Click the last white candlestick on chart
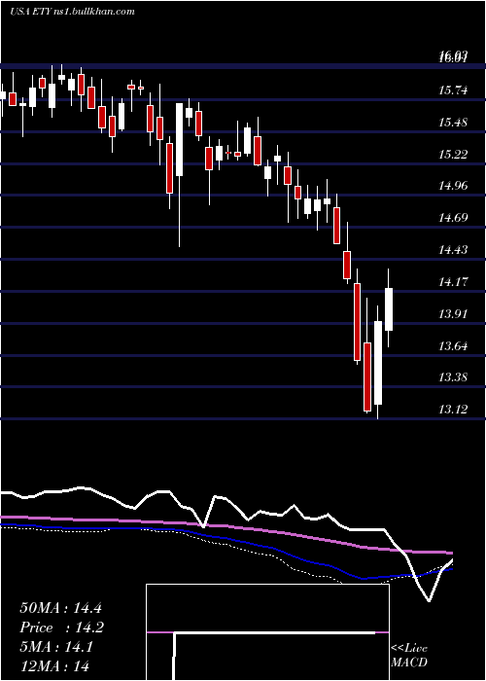 (x=389, y=308)
